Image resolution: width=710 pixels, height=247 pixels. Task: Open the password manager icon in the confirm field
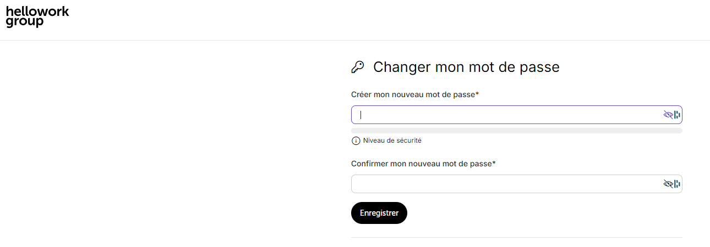(678, 184)
